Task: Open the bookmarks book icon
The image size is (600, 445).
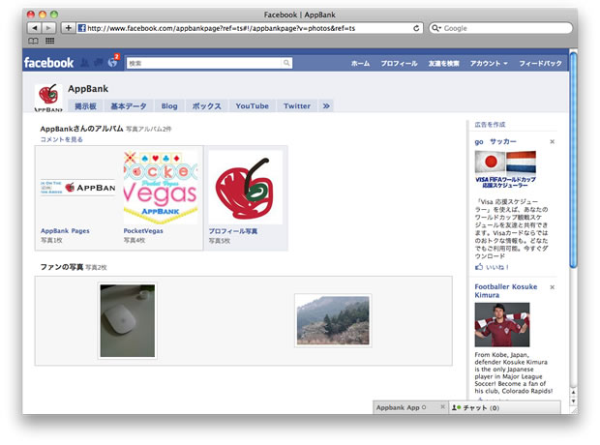Action: pos(33,41)
